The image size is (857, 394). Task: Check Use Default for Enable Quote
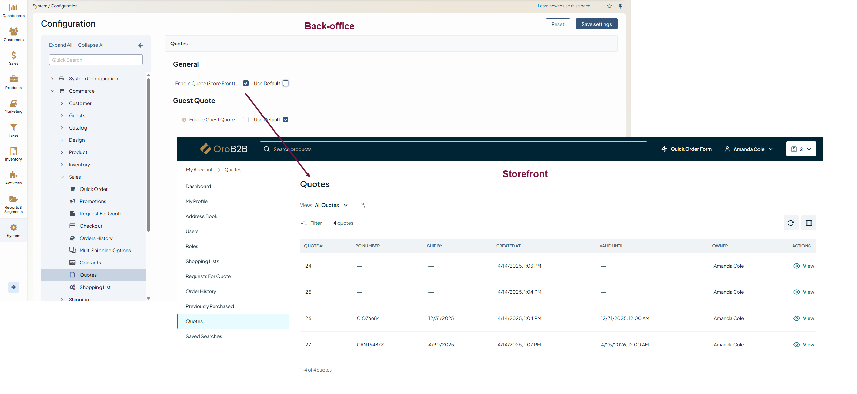[286, 83]
